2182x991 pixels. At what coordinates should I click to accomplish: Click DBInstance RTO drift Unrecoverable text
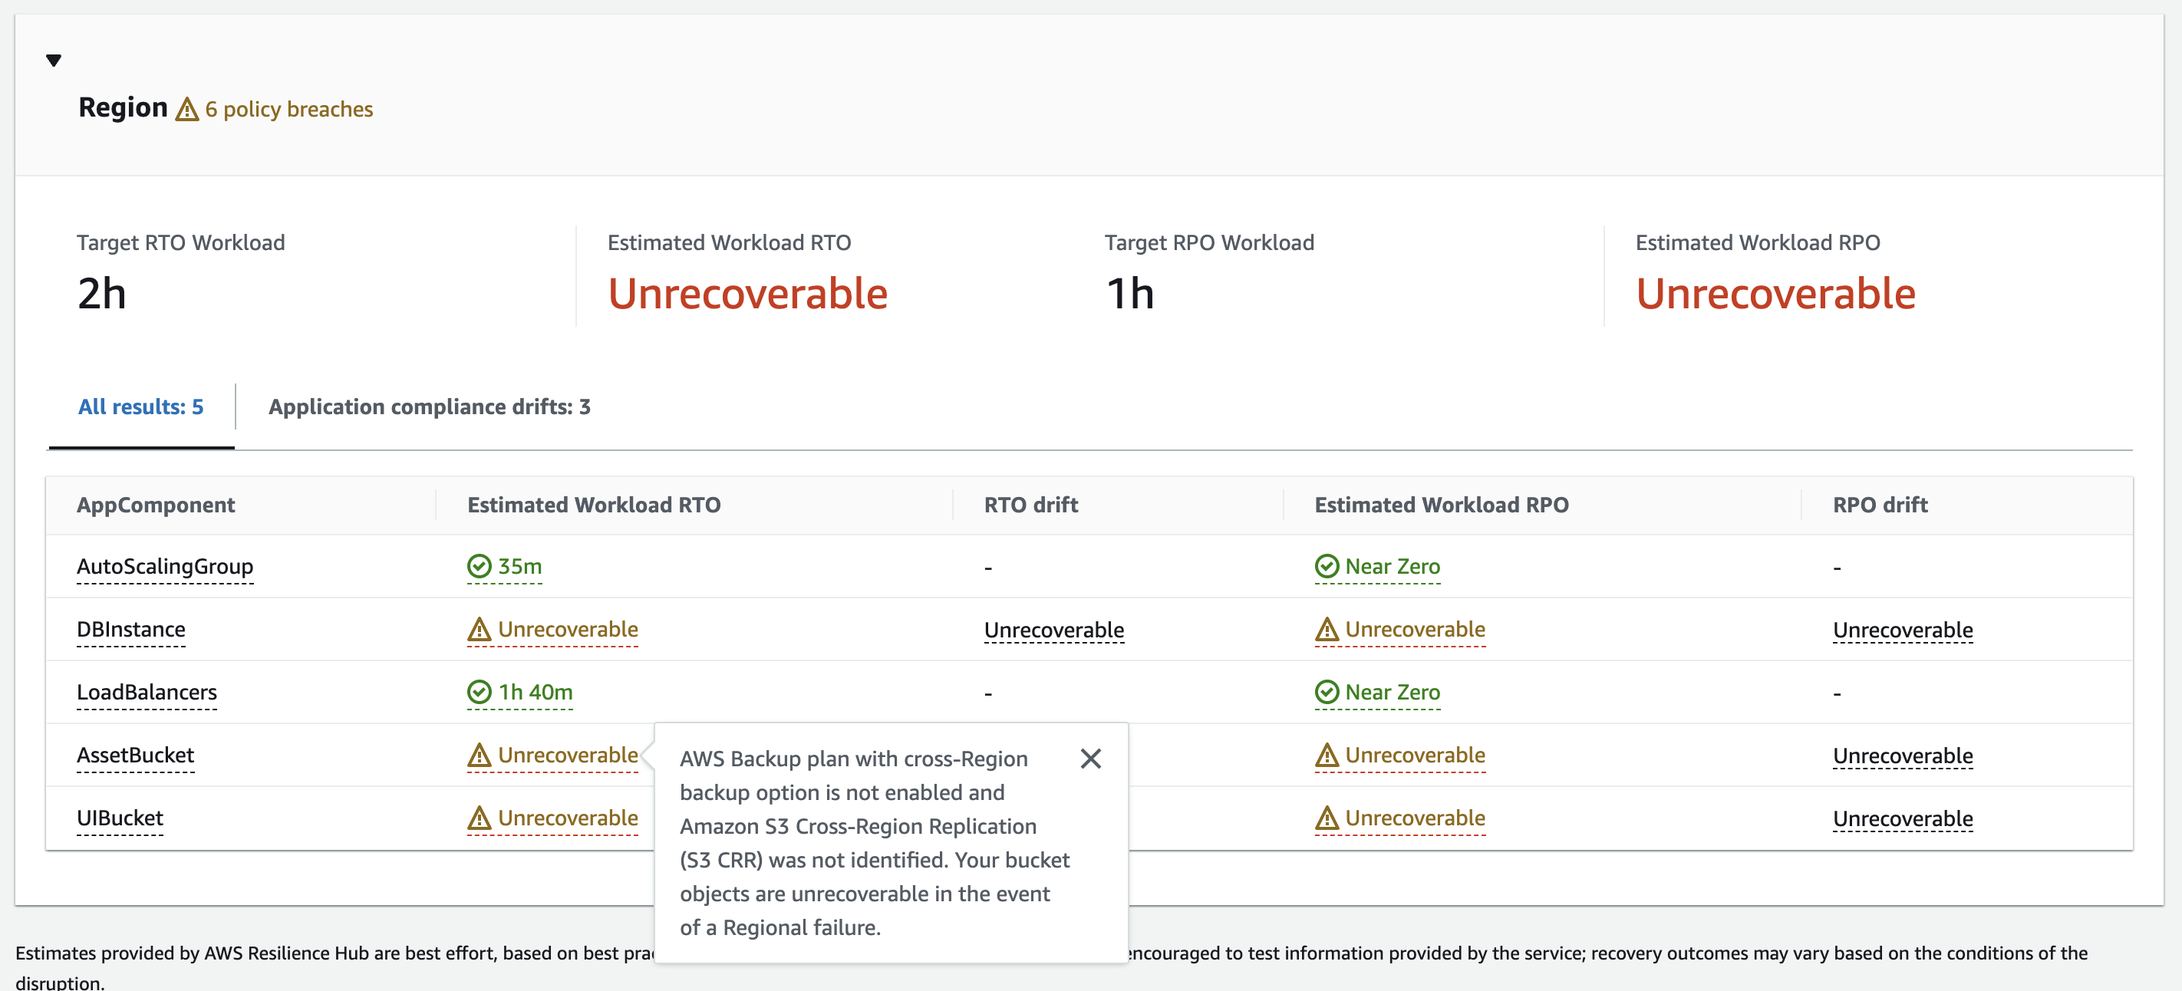1053,630
